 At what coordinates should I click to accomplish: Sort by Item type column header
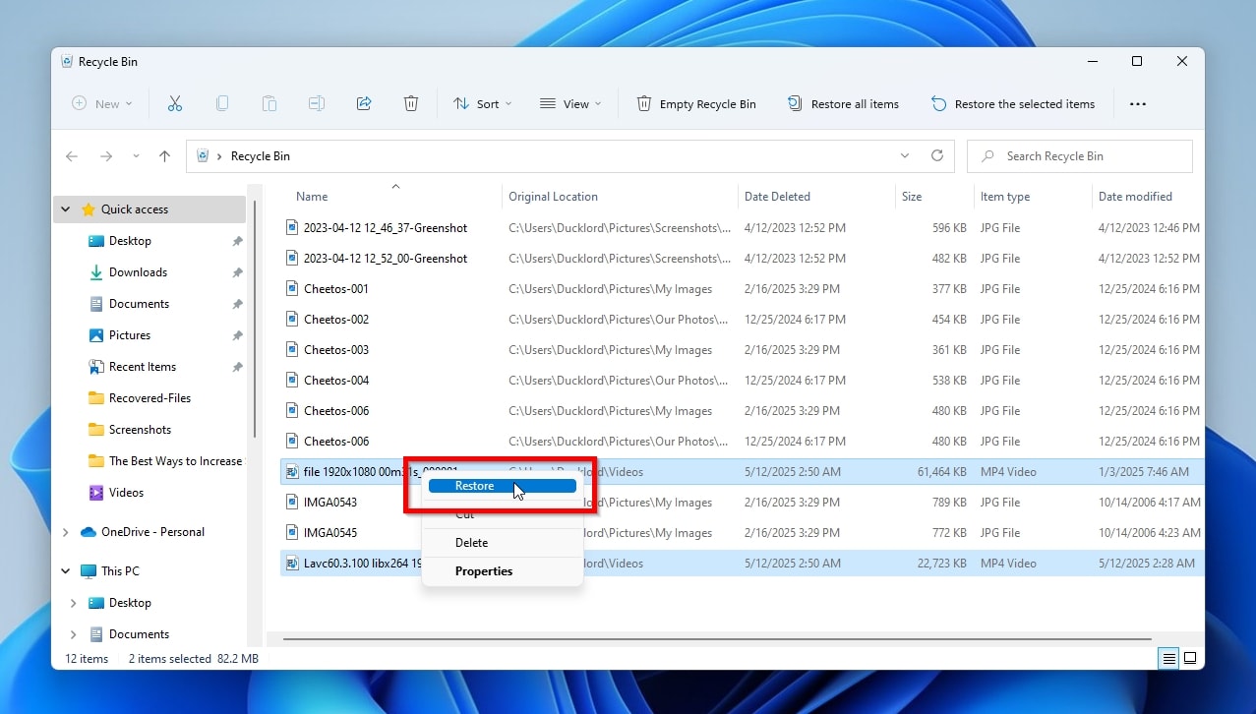(x=1005, y=197)
